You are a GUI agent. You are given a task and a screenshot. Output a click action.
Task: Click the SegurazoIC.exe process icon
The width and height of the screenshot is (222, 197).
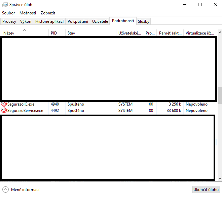pos(4,104)
